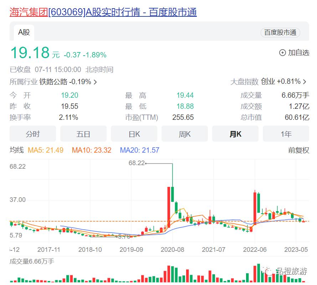The height and width of the screenshot is (285, 317).
Task: Open the 百度股市通 button
Action: (280, 32)
